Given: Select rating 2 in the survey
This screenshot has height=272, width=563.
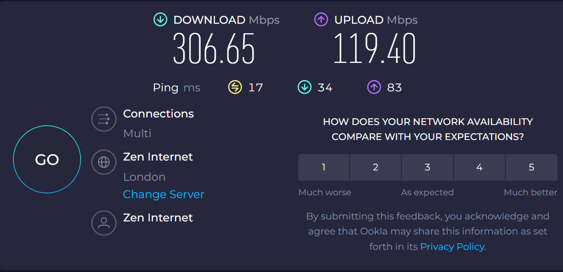Looking at the screenshot, I should [375, 167].
